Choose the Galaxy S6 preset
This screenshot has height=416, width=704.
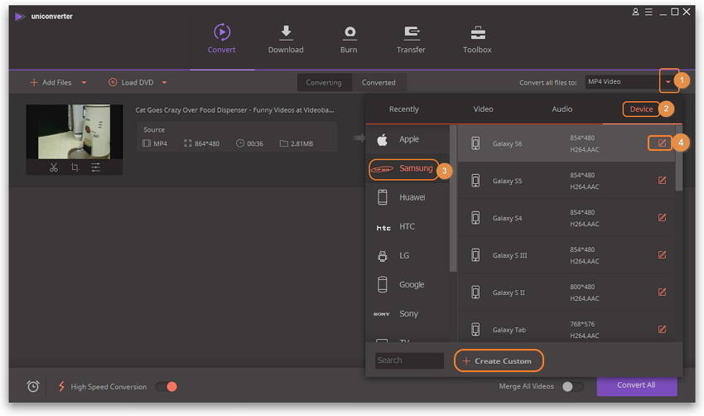pos(566,143)
